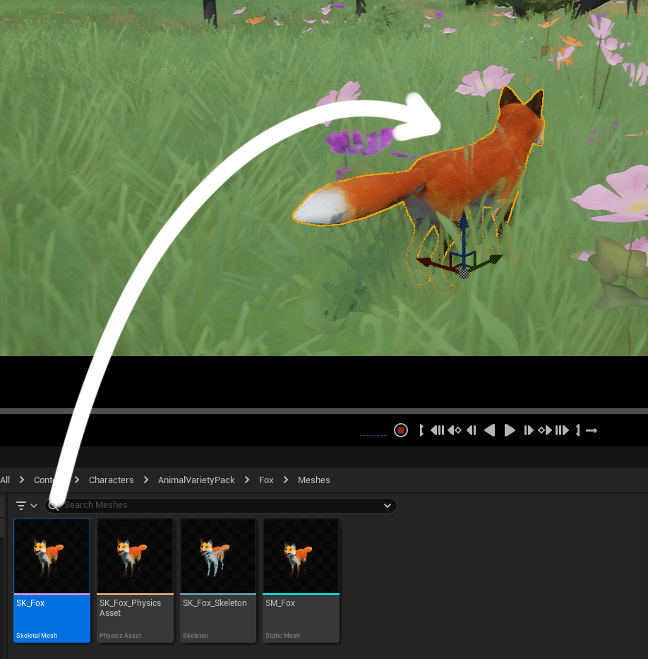Viewport: 648px width, 659px height.
Task: Open the Fox folder from the breadcrumb bar
Action: (266, 480)
